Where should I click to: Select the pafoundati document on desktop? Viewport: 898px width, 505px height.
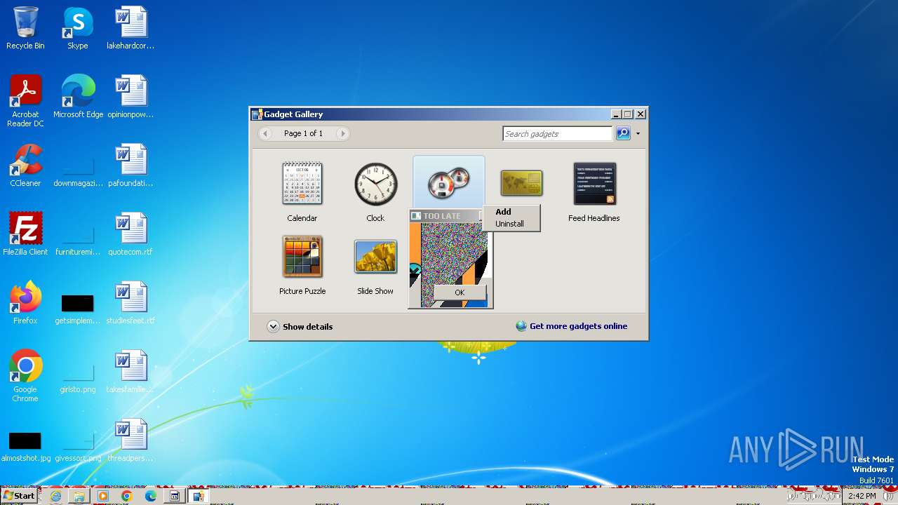click(x=130, y=166)
